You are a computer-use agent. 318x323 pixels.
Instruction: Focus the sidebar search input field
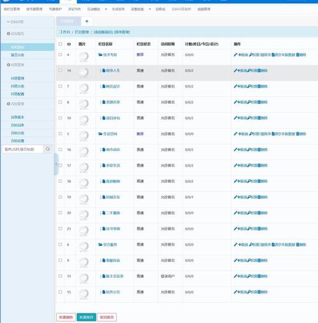[x=23, y=149]
